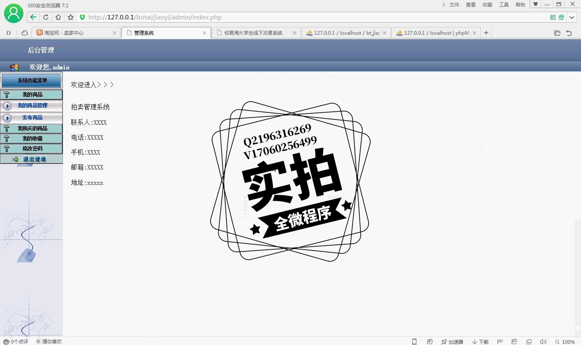581x345 pixels.
Task: Click the round arrow icon beside 我的商品管理
Action: pyautogui.click(x=7, y=106)
